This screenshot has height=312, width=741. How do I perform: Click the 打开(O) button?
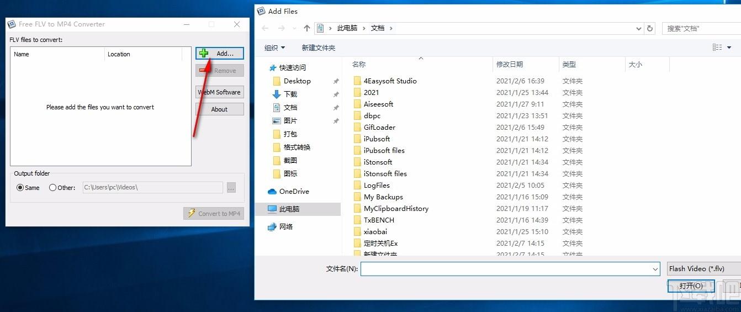coord(691,286)
